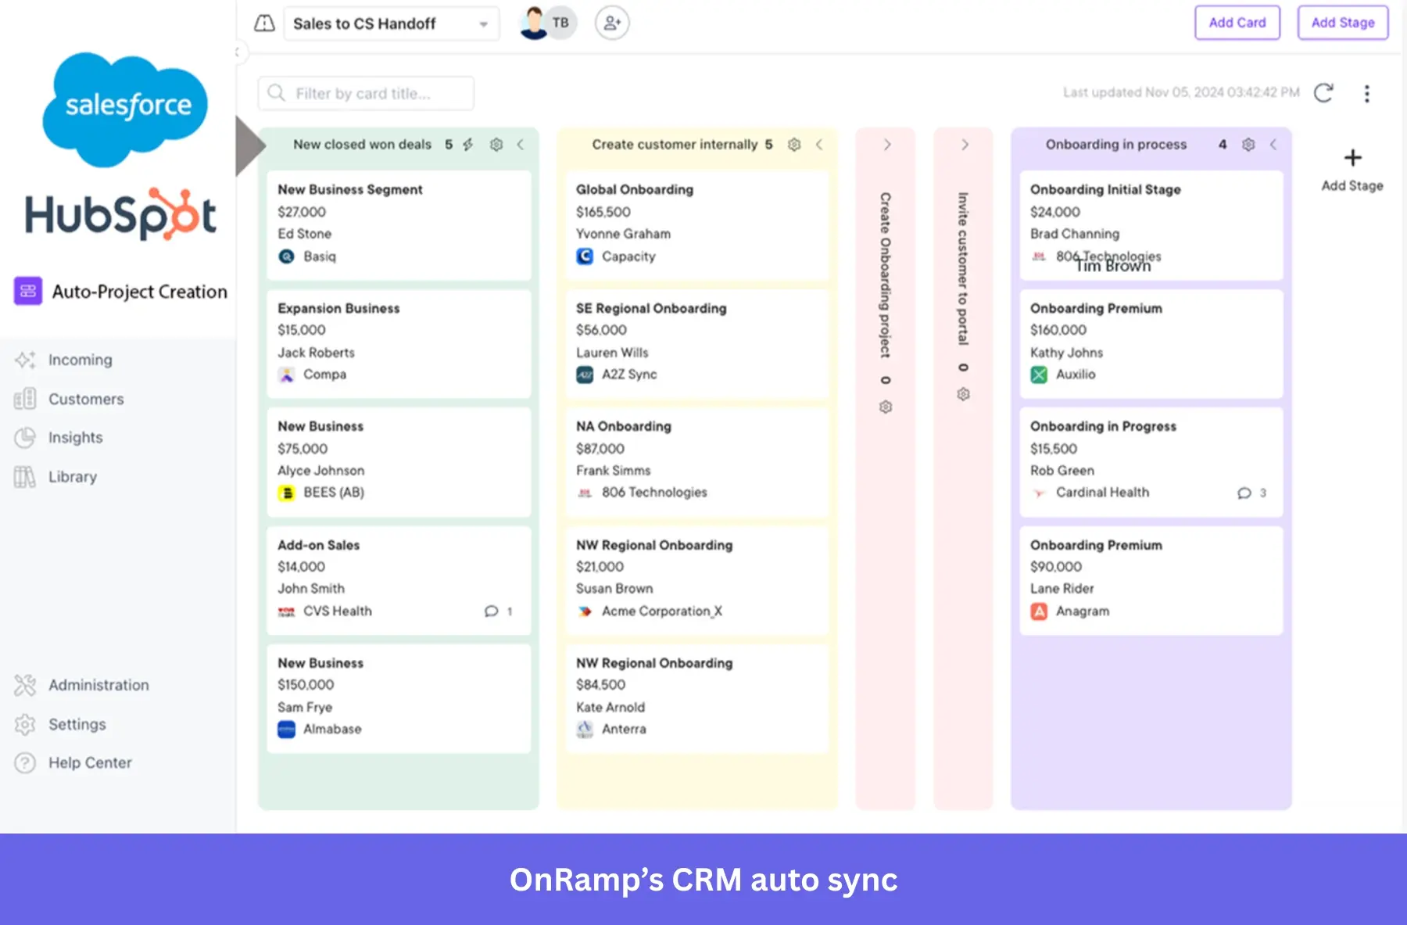Click the TB user avatar
The image size is (1407, 925).
point(560,23)
